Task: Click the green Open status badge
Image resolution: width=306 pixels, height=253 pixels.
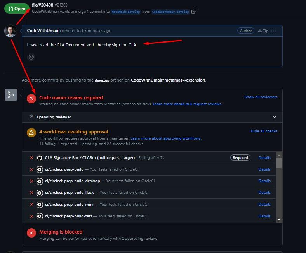Action: point(17,9)
